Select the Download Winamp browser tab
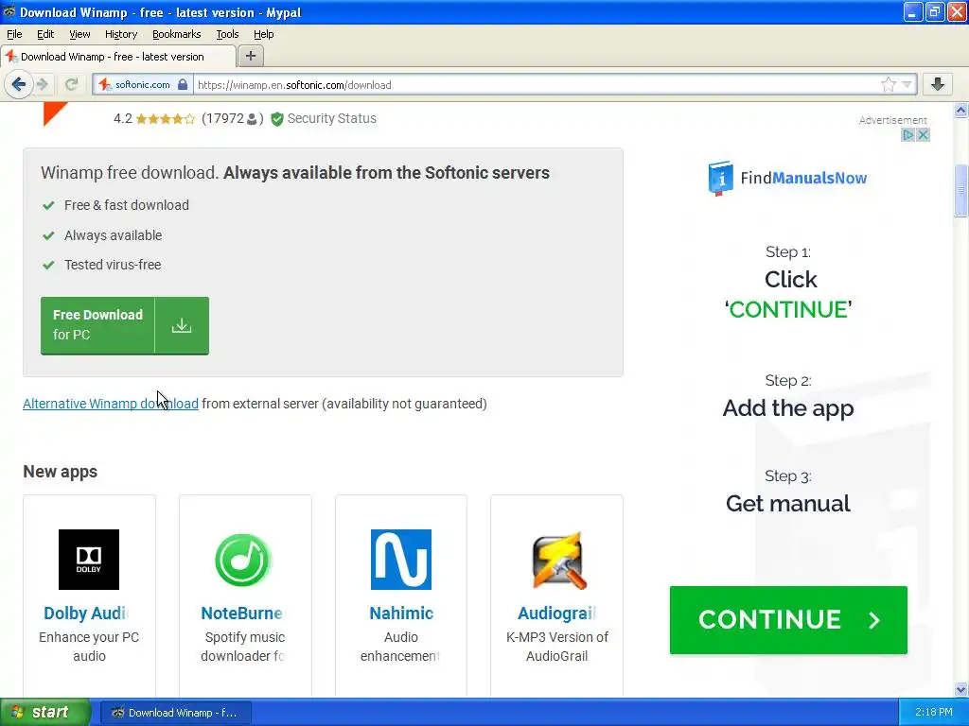Screen dimensions: 969x726 point(118,57)
